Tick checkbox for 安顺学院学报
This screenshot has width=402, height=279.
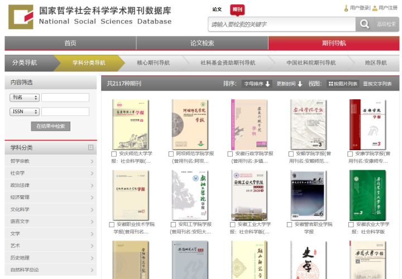pyautogui.click(x=291, y=153)
